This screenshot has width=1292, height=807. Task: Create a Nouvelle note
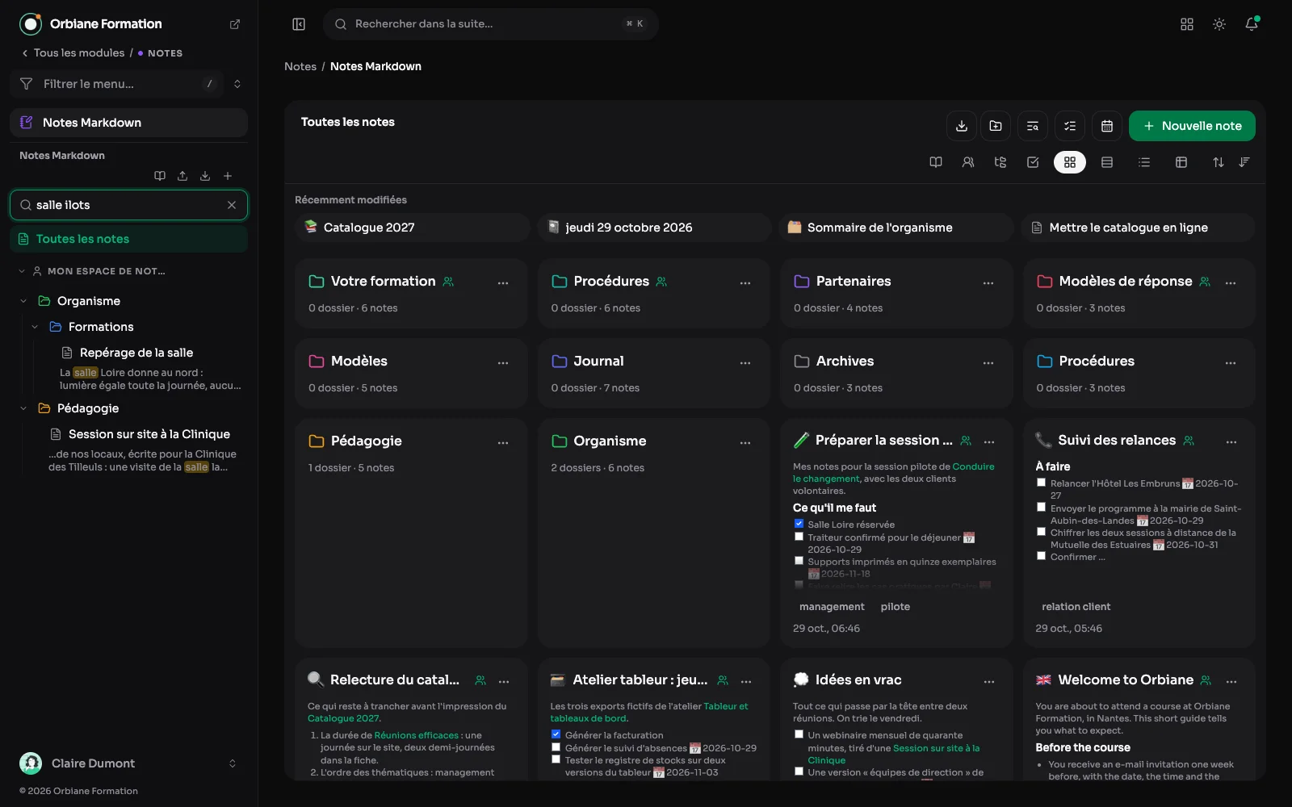tap(1192, 126)
